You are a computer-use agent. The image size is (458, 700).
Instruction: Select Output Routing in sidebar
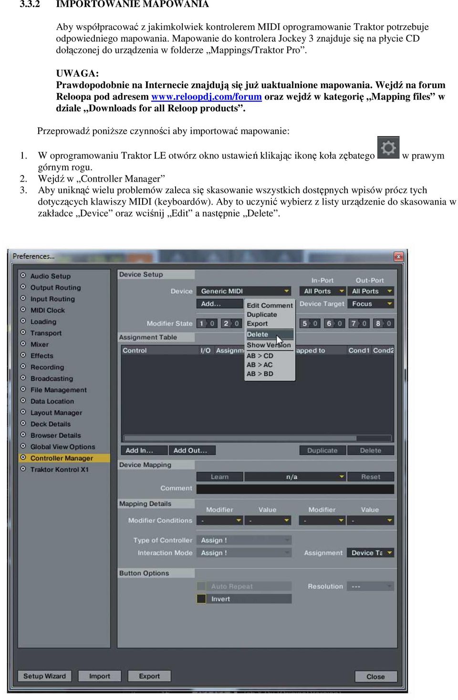[x=55, y=288]
